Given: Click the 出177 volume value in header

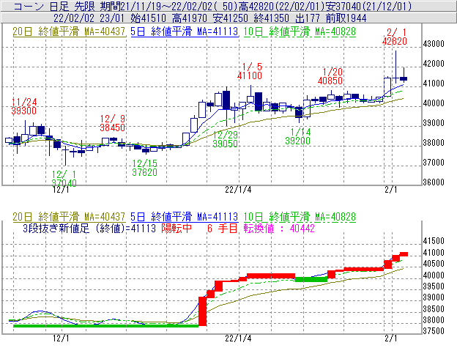Looking at the screenshot, I should pyautogui.click(x=308, y=18).
